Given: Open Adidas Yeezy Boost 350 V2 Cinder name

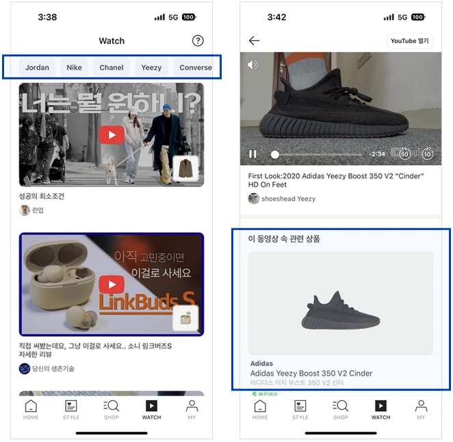Looking at the screenshot, I should coord(311,374).
